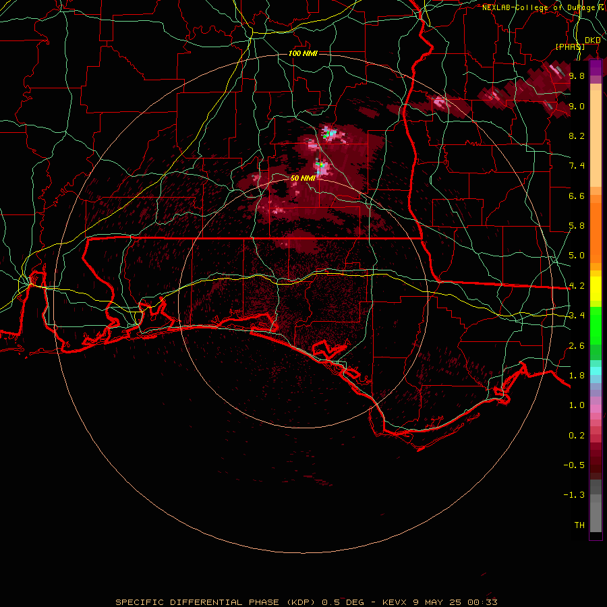607x607 pixels.
Task: Pick the bright green segment of color bar
Action: click(x=596, y=326)
